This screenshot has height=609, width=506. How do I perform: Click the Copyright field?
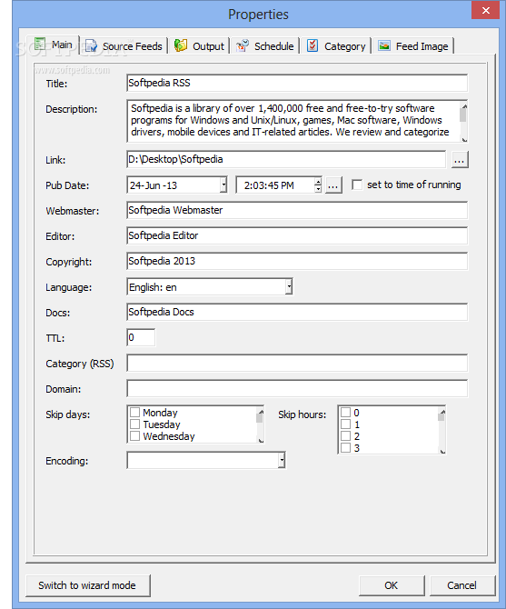point(297,262)
